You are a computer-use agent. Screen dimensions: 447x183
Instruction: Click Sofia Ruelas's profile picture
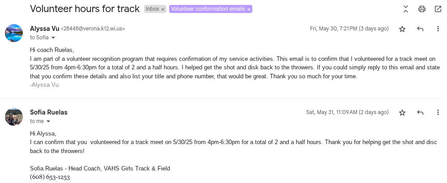point(14,117)
